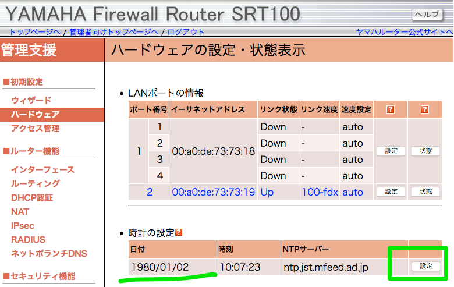The height and width of the screenshot is (287, 454).
Task: Open ネットボランチDNS sidebar item
Action: (x=49, y=254)
